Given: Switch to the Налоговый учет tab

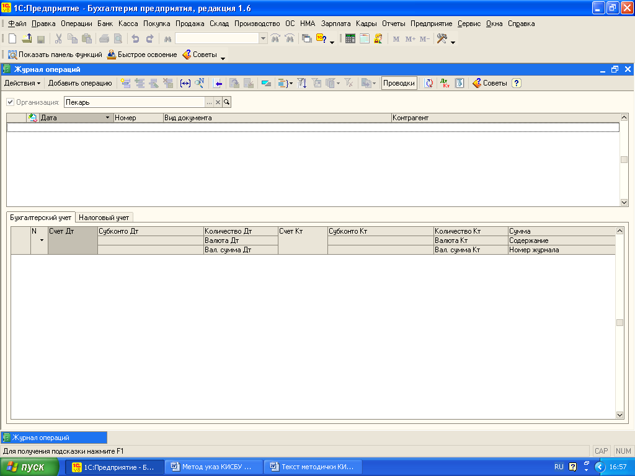Looking at the screenshot, I should (x=104, y=218).
